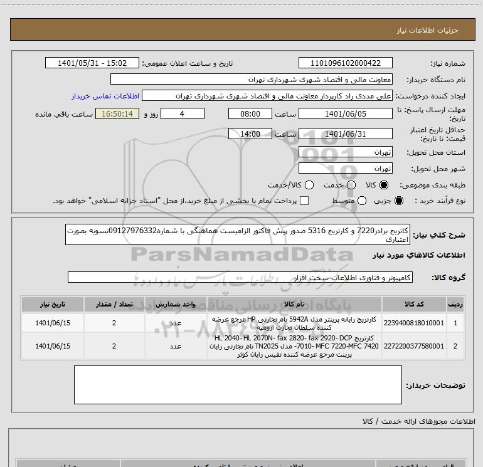Select the خدمت radio button
The height and width of the screenshot is (467, 483).
pos(351,185)
